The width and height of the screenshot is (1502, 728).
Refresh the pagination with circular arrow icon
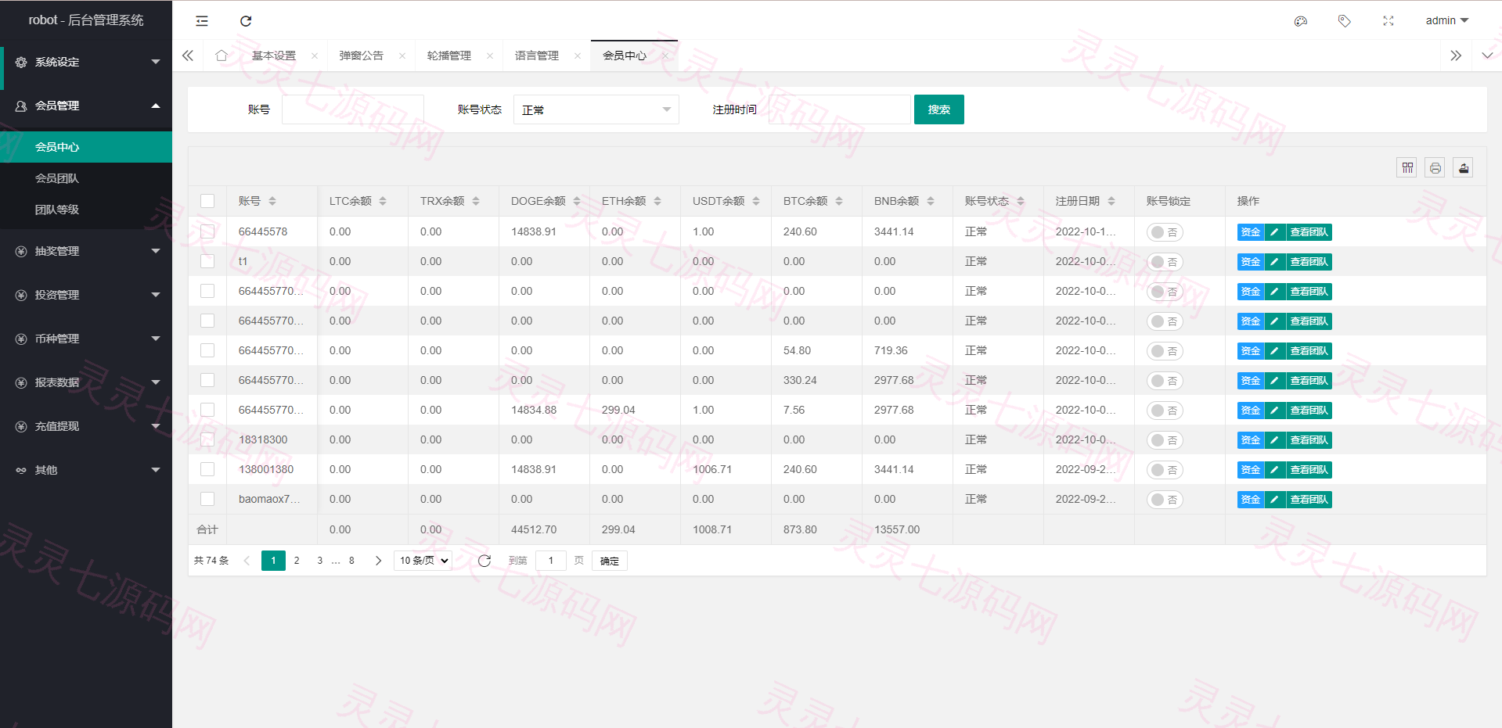pos(484,561)
